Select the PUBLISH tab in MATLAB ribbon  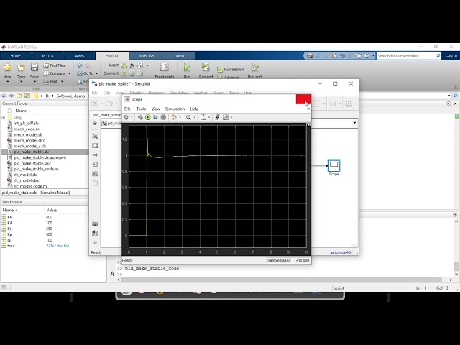click(x=146, y=55)
